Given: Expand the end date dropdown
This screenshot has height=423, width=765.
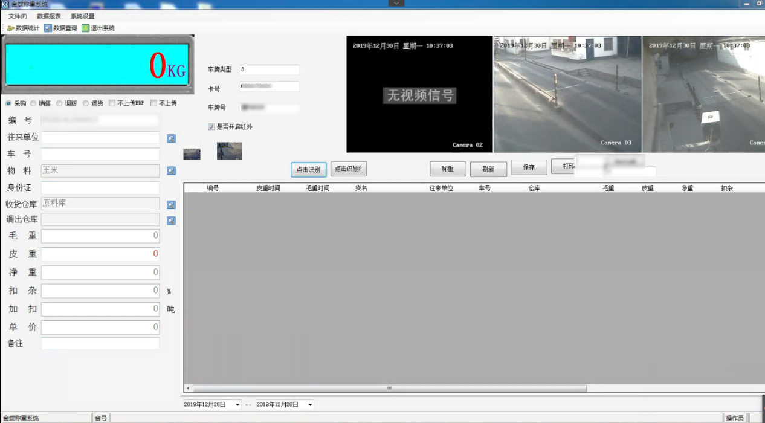Looking at the screenshot, I should [x=310, y=405].
